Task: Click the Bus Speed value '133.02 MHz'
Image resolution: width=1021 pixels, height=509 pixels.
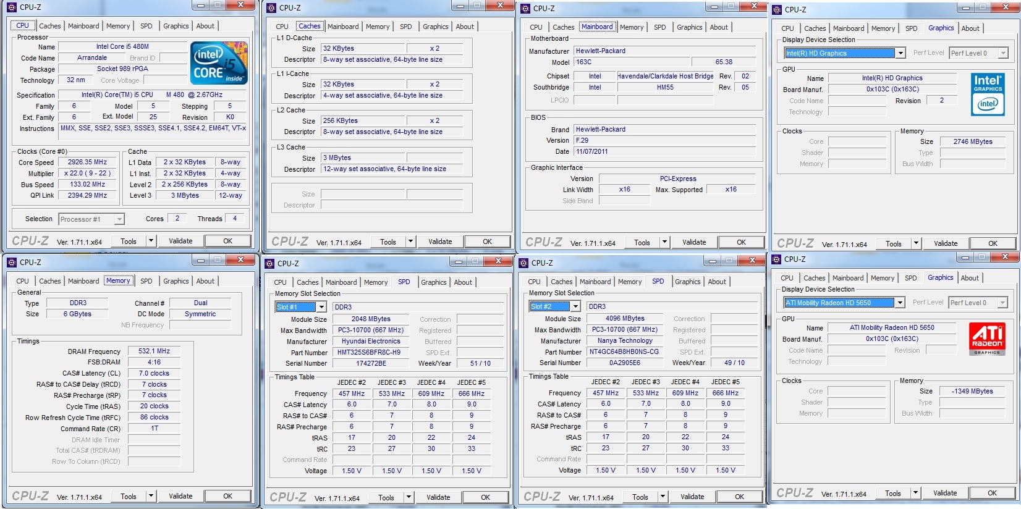Action: [x=88, y=184]
